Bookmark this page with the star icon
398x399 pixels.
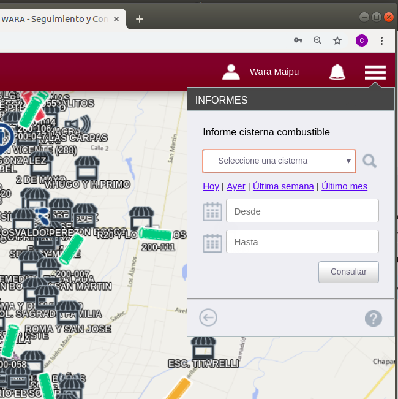click(x=337, y=40)
